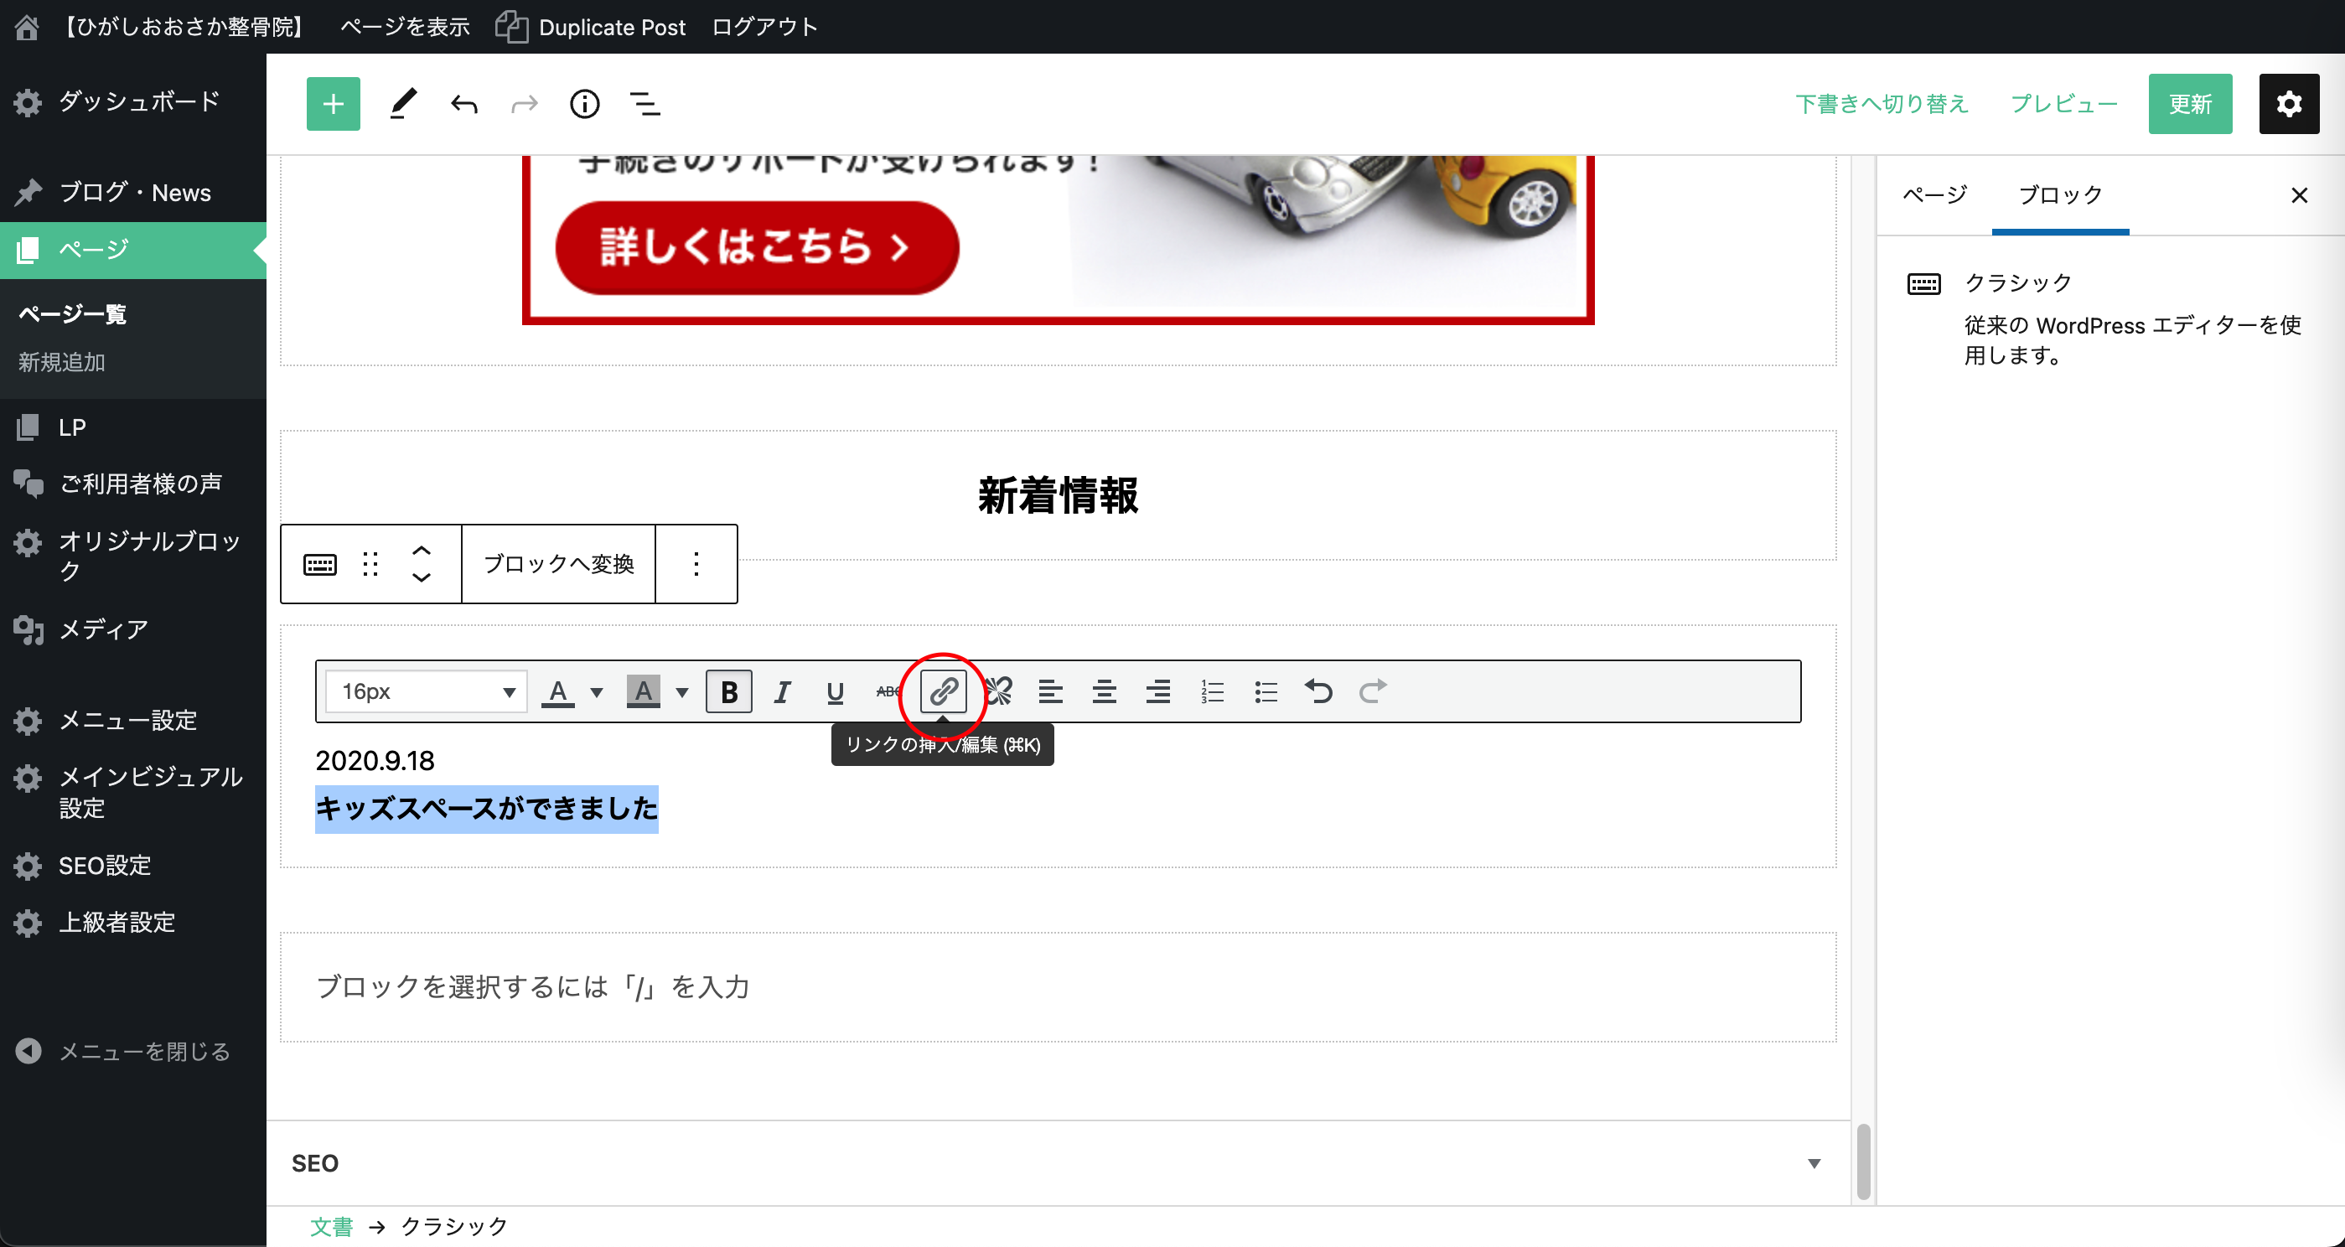Apply the background color swatch button
2345x1247 pixels.
pos(643,691)
